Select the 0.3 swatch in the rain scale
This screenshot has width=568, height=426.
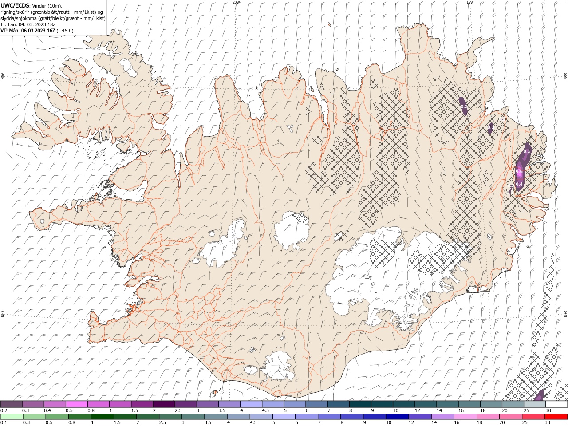[34, 417]
